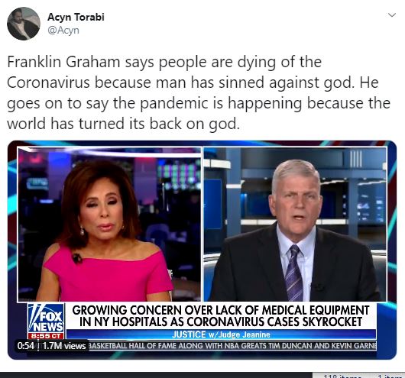The height and width of the screenshot is (378, 405).
Task: Click the scrolling basketball news ticker
Action: click(232, 345)
